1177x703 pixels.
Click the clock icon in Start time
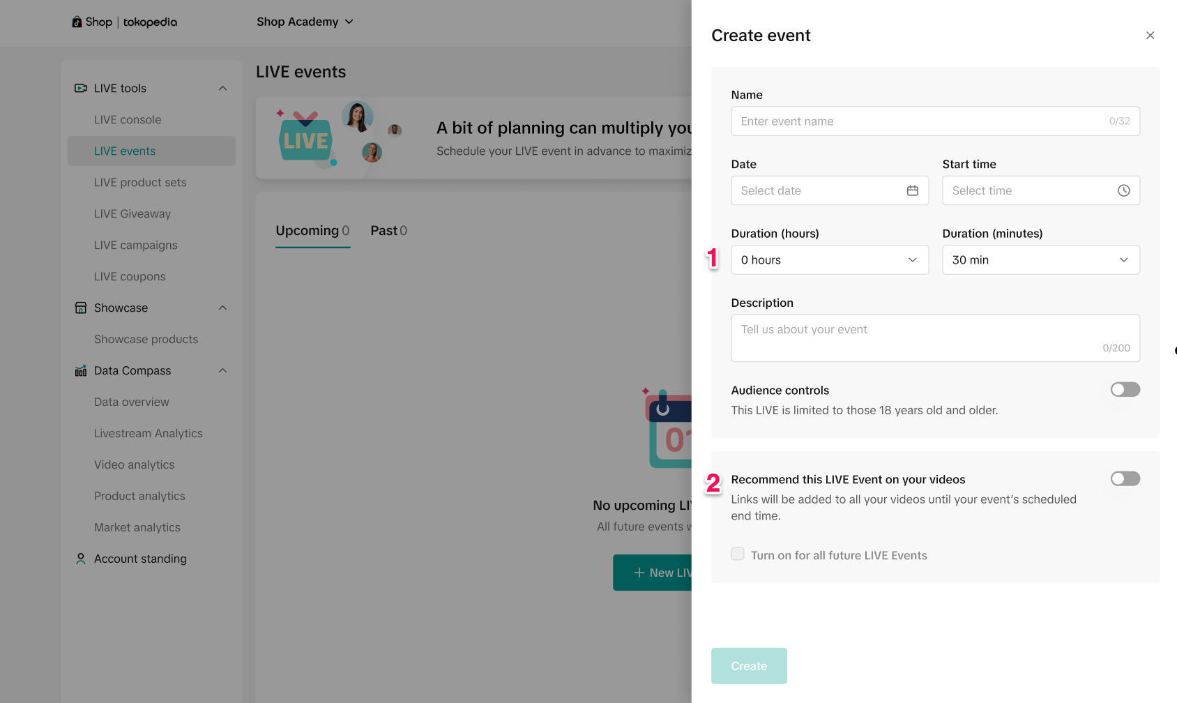pos(1123,190)
